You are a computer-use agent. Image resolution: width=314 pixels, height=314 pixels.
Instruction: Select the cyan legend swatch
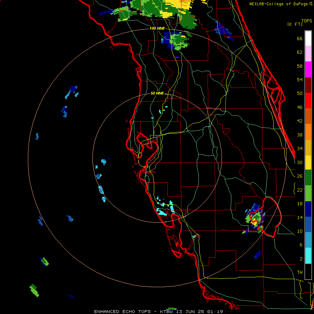308,256
